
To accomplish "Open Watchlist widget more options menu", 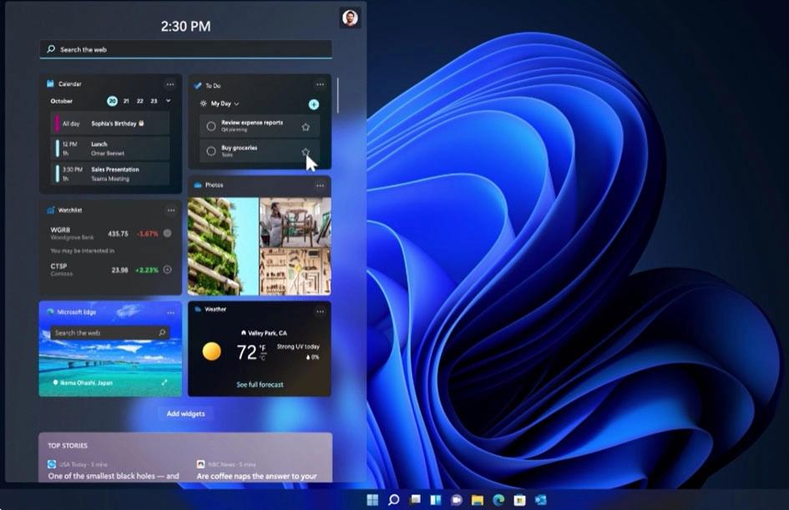I will coord(171,210).
